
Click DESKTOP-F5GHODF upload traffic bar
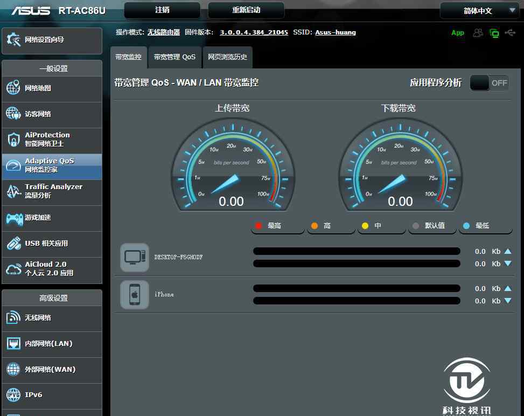click(357, 251)
